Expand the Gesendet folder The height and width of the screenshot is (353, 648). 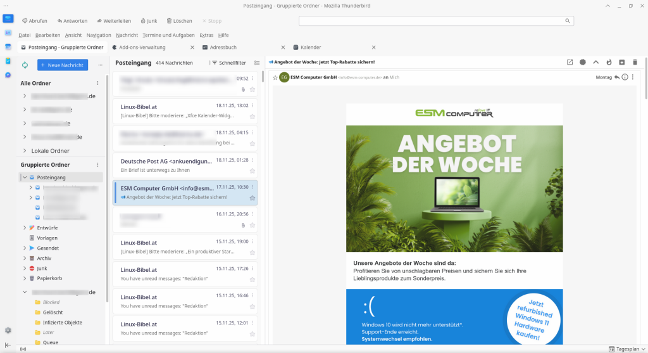tap(24, 248)
